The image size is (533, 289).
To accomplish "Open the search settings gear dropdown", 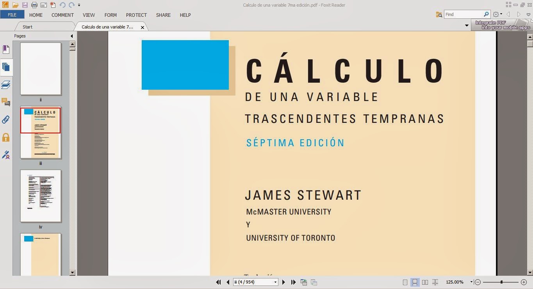I will click(x=497, y=14).
